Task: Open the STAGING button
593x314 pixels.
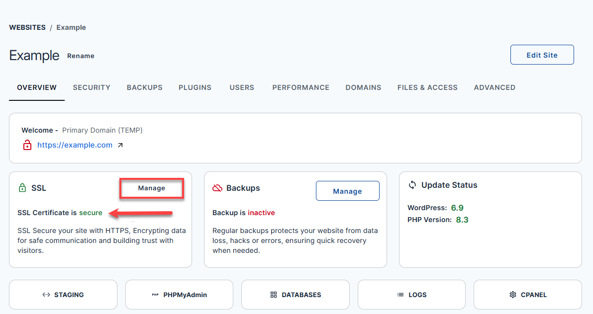Action: click(x=63, y=295)
